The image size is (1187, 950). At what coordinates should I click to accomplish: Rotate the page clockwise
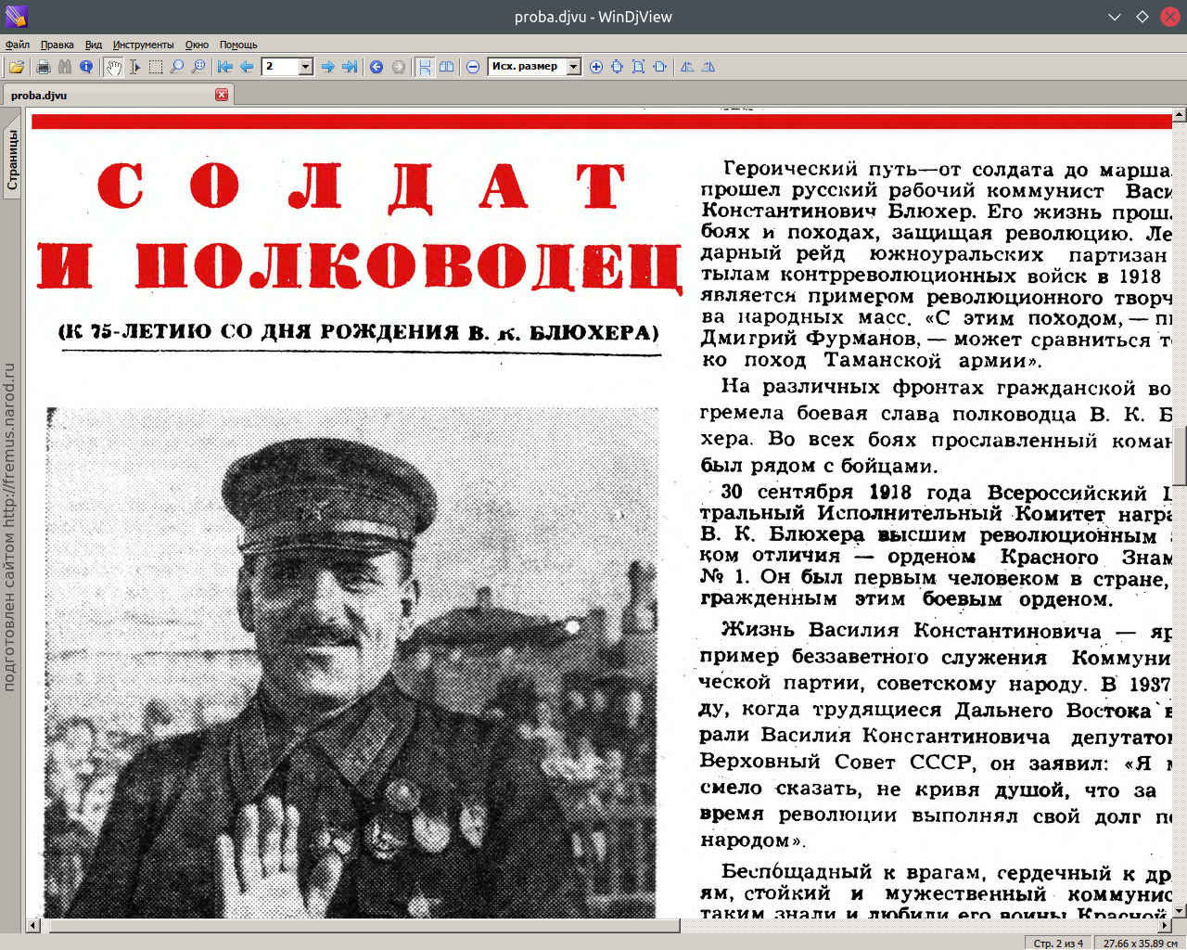[708, 67]
